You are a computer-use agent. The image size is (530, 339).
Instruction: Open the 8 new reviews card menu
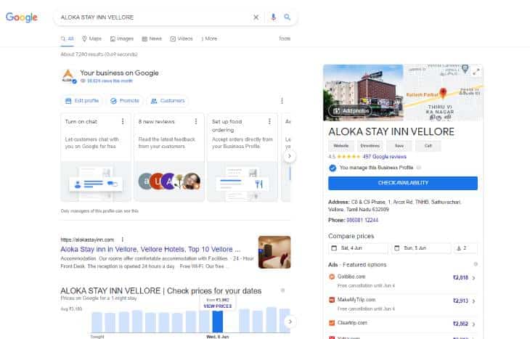(x=196, y=121)
